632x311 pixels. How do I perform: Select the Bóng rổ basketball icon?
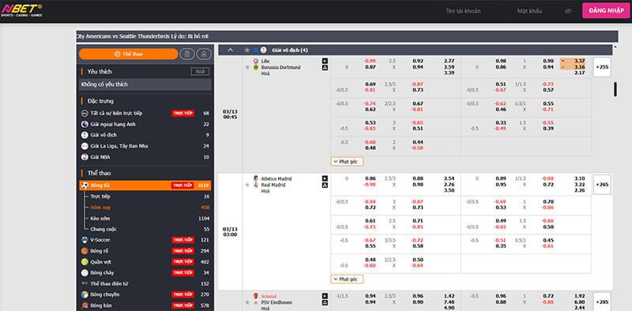85,251
